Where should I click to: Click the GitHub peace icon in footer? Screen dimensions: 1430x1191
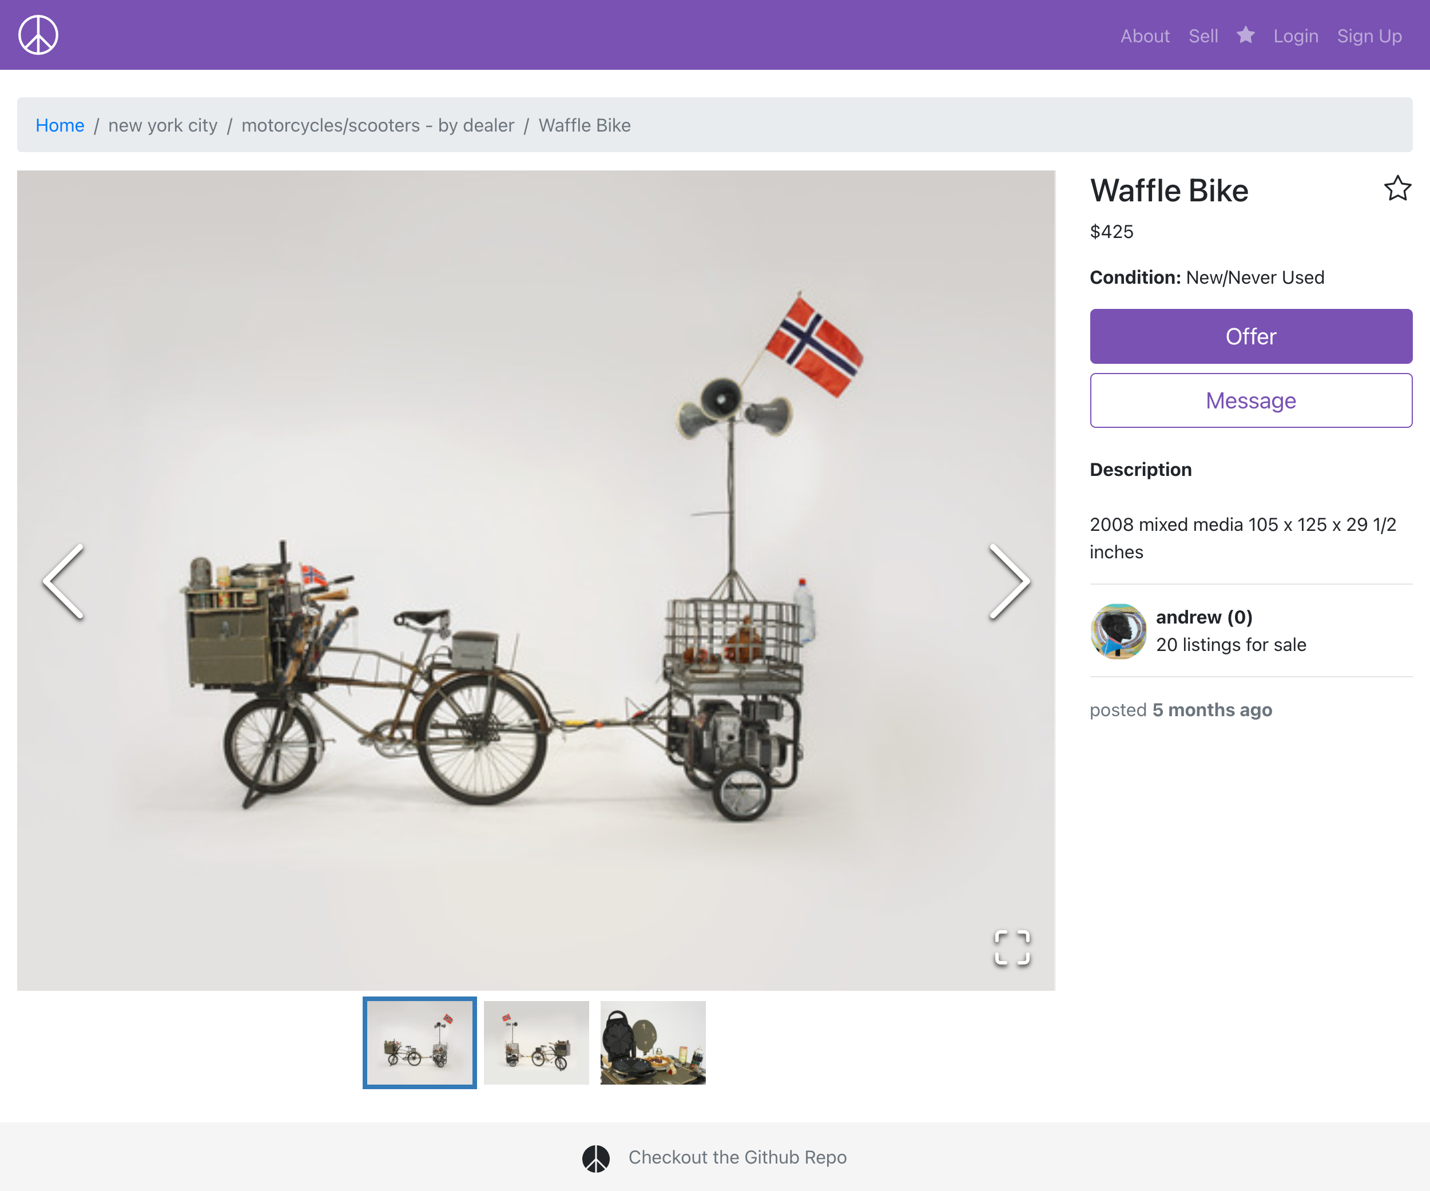coord(596,1157)
